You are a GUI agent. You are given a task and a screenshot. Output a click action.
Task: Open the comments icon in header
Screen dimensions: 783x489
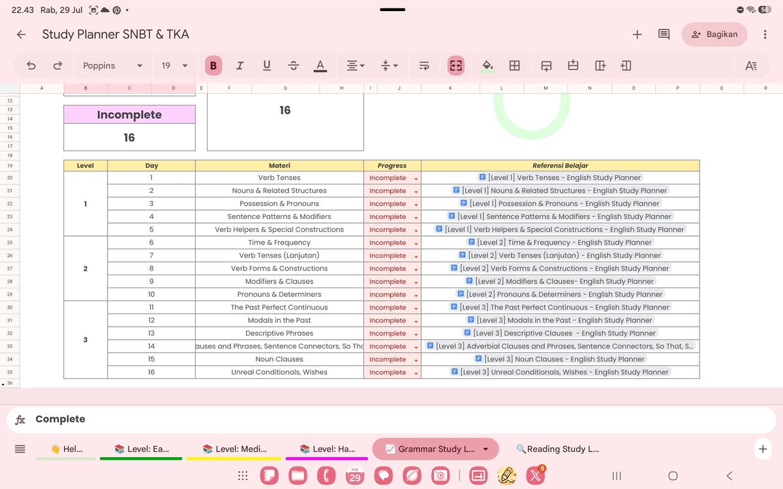coord(664,35)
